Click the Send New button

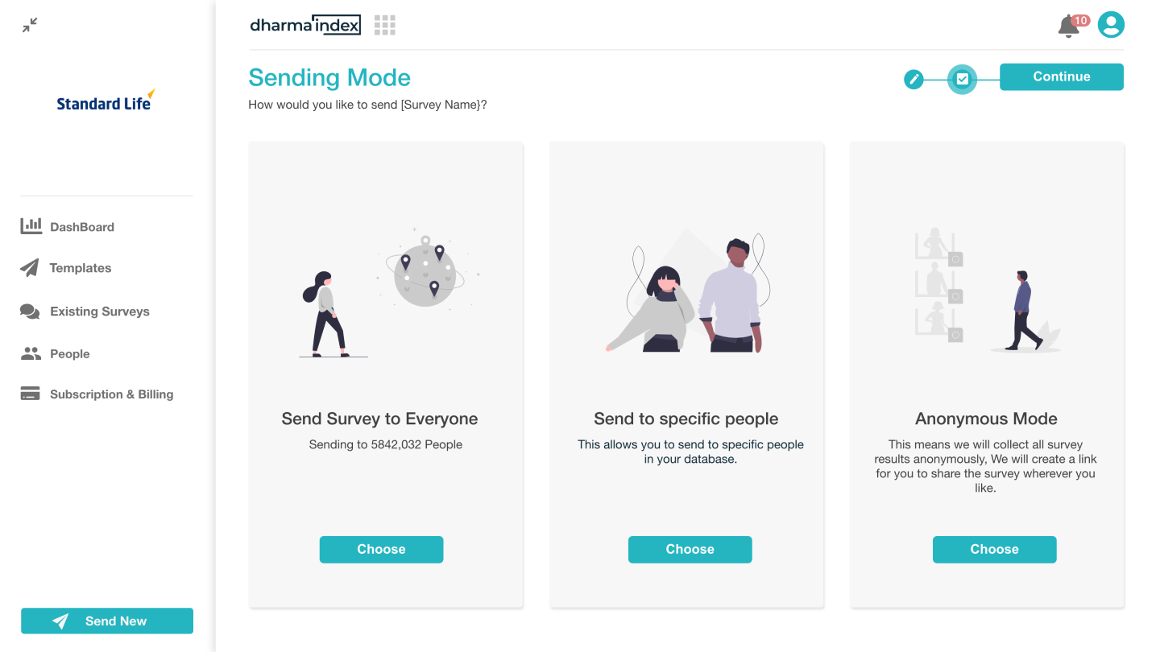click(107, 621)
